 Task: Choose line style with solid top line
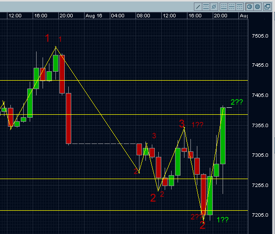(x=239, y=7)
